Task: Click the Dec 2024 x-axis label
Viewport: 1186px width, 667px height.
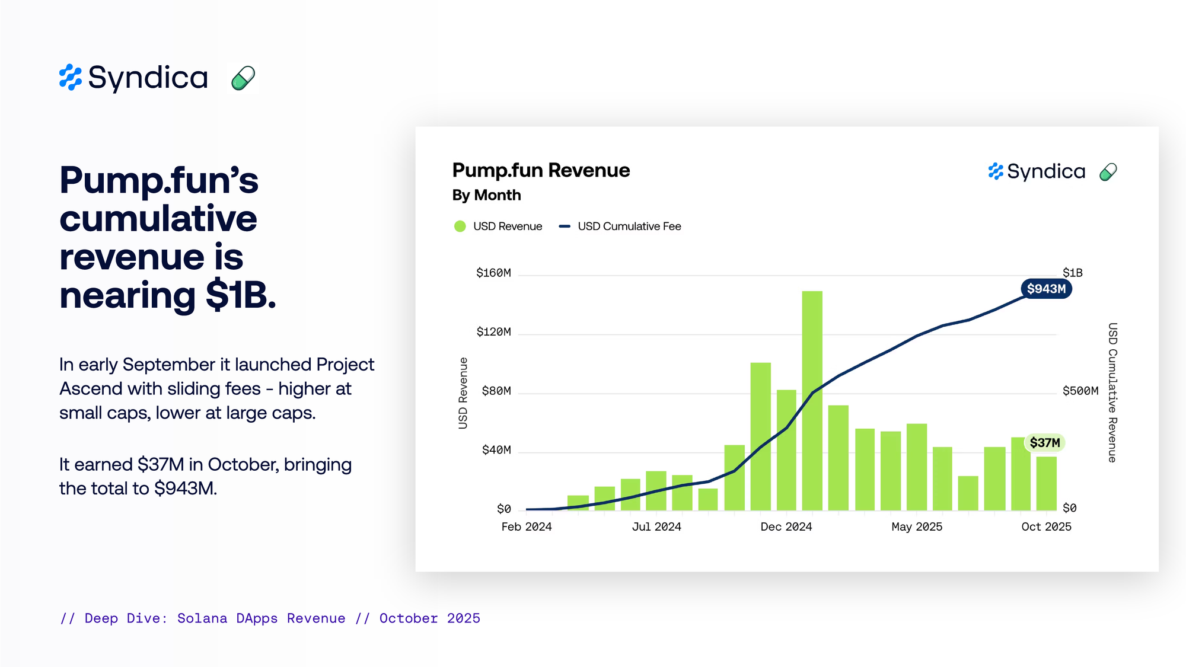Action: [x=786, y=526]
